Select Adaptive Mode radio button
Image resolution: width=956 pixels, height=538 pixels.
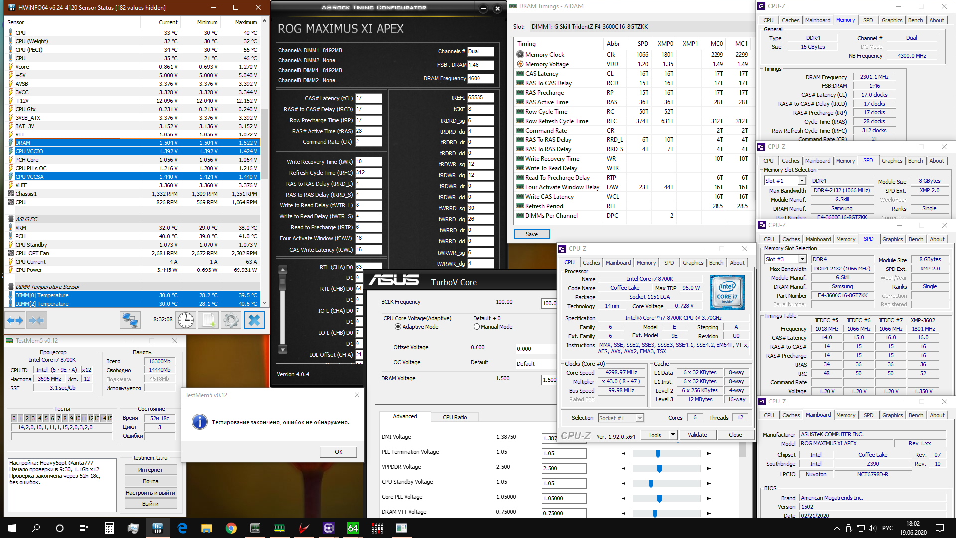pos(398,327)
